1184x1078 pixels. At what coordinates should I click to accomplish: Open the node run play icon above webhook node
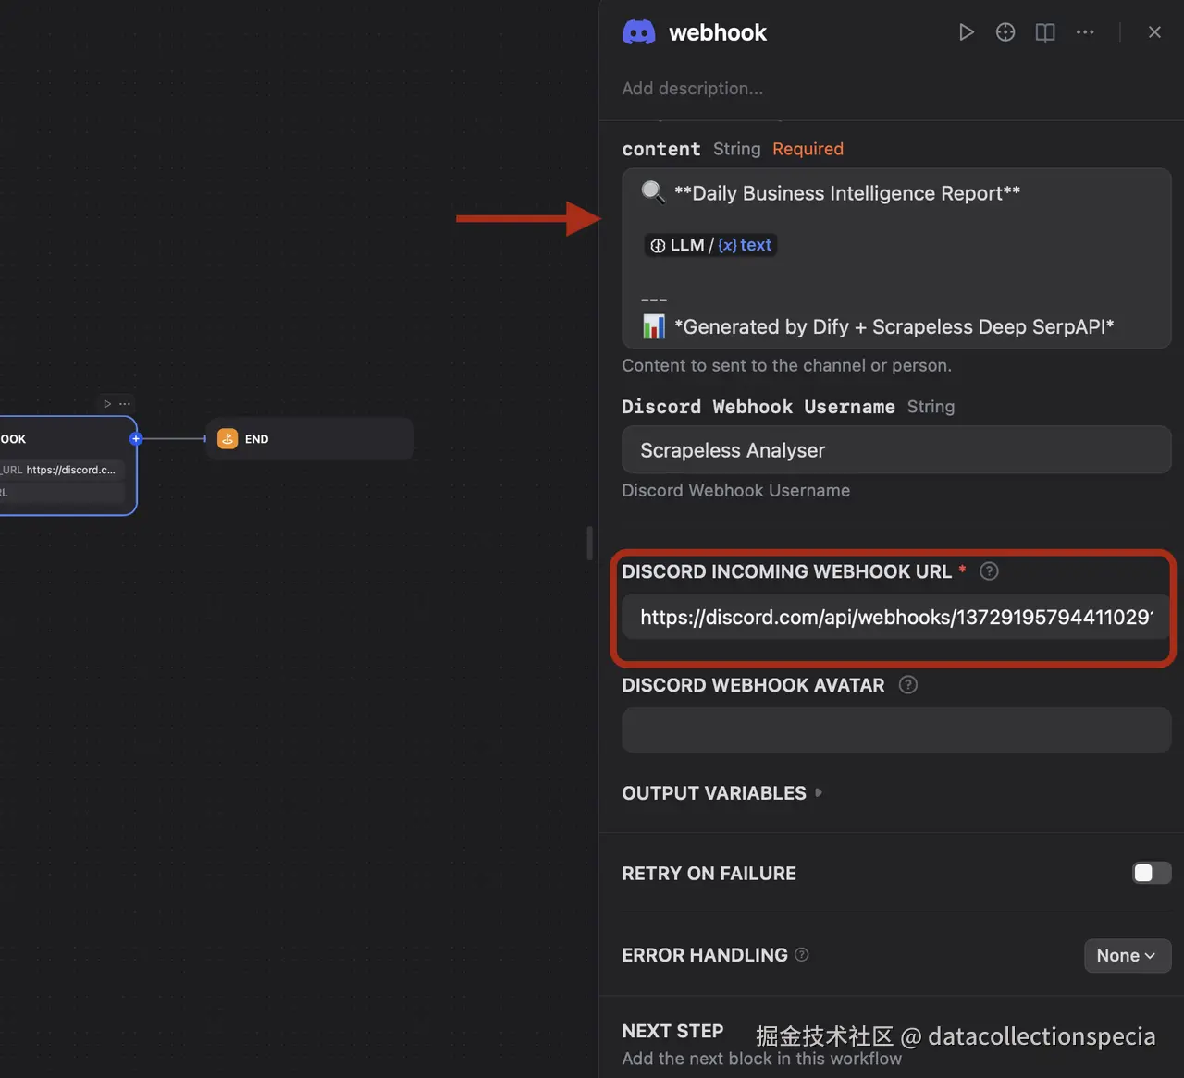[106, 403]
